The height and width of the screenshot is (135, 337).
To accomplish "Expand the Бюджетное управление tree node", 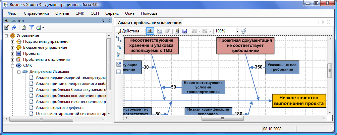I will 13,47.
